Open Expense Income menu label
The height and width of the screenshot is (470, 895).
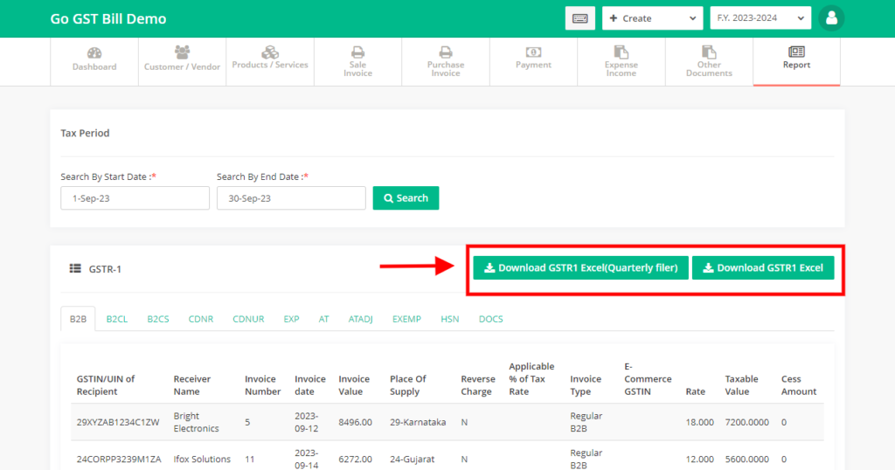point(621,69)
